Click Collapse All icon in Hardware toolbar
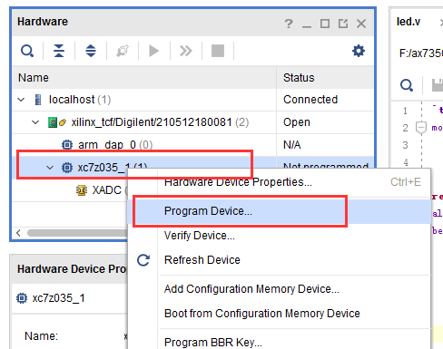443x349 pixels. pyautogui.click(x=59, y=51)
